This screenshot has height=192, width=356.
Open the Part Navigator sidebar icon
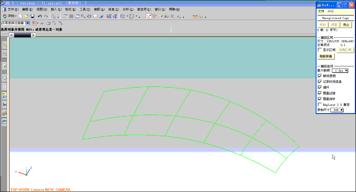[4, 54]
